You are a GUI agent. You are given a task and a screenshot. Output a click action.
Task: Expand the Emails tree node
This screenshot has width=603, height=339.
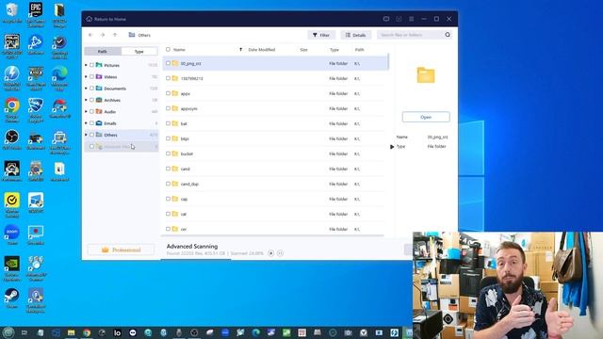pos(86,123)
